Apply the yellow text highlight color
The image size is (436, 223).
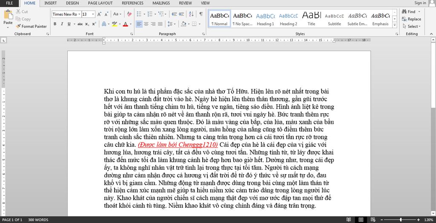(115, 24)
